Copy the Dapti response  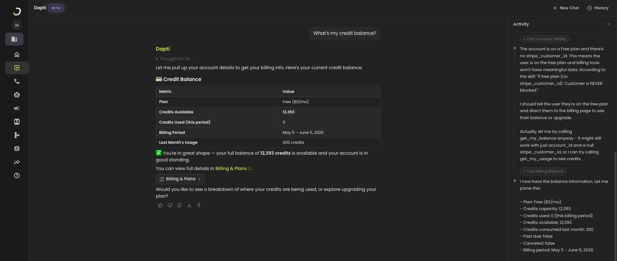180,205
